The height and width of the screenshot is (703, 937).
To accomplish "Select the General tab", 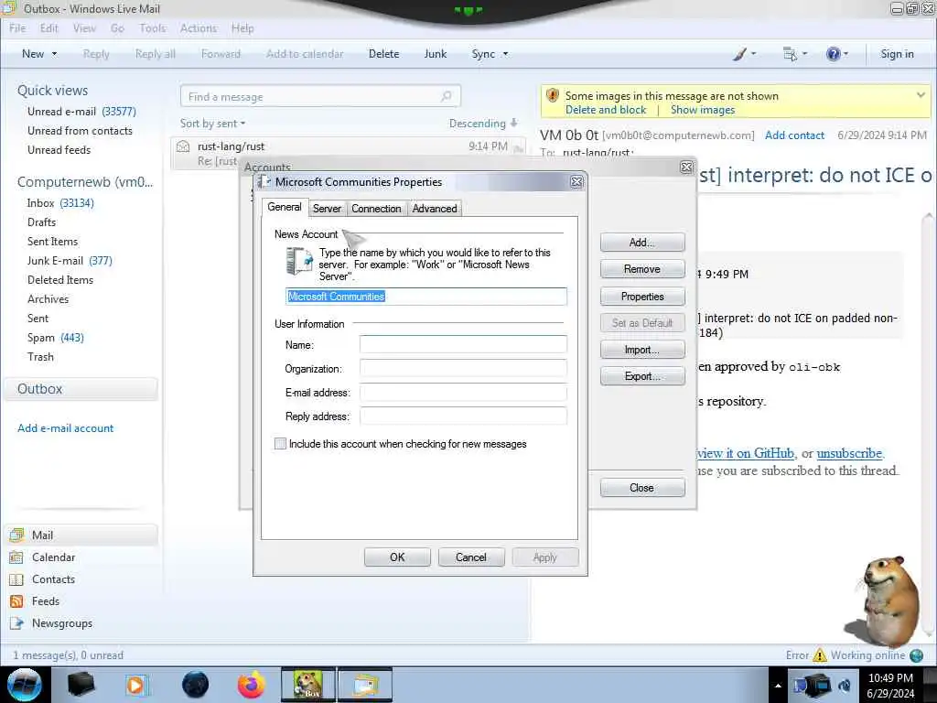I will (285, 207).
